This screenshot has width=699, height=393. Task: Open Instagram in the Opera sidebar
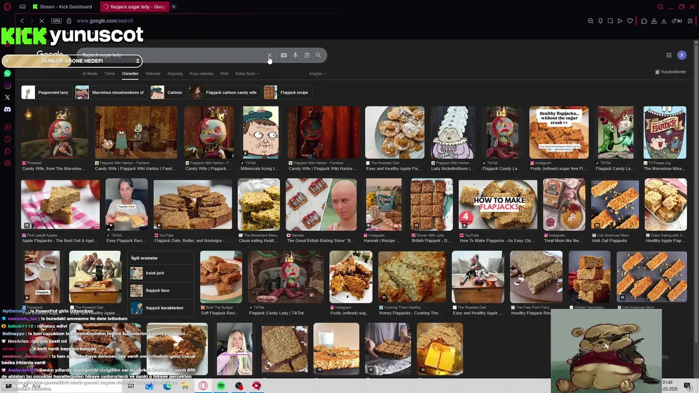[7, 85]
